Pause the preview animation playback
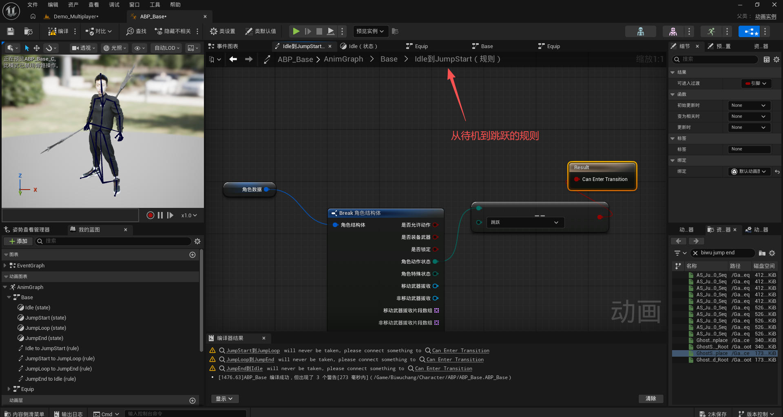This screenshot has height=417, width=783. [160, 215]
